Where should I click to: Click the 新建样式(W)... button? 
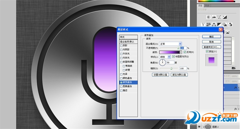[211, 47]
